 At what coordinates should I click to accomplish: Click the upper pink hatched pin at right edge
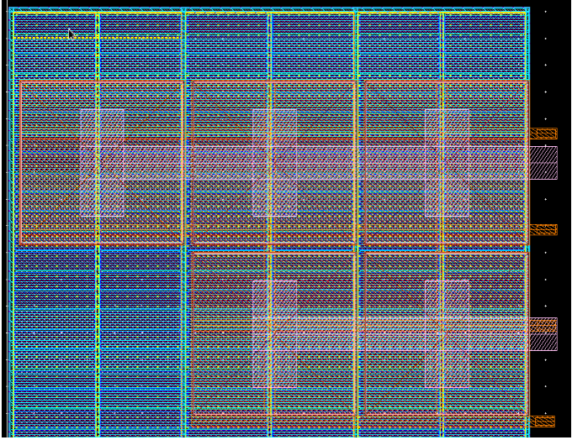(543, 163)
